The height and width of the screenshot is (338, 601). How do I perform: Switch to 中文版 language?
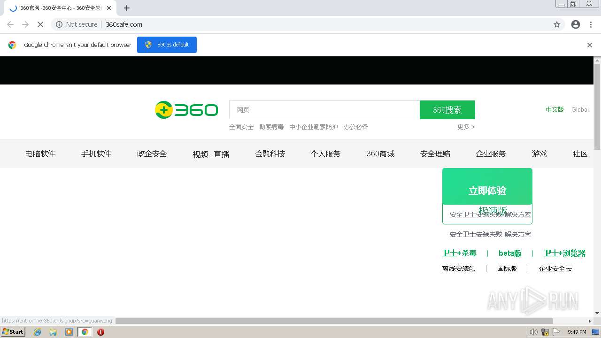tap(555, 109)
